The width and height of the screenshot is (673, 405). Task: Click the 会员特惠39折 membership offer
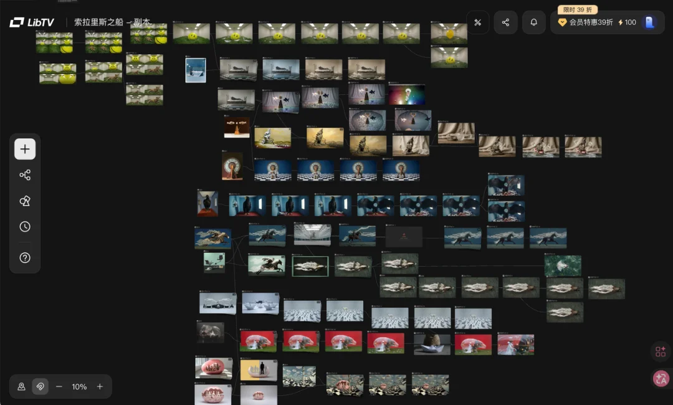(586, 22)
